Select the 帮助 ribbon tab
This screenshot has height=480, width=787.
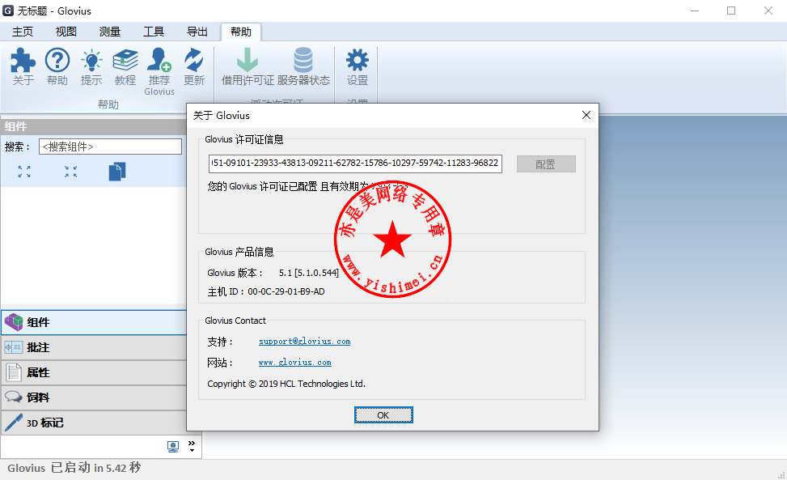(x=241, y=32)
